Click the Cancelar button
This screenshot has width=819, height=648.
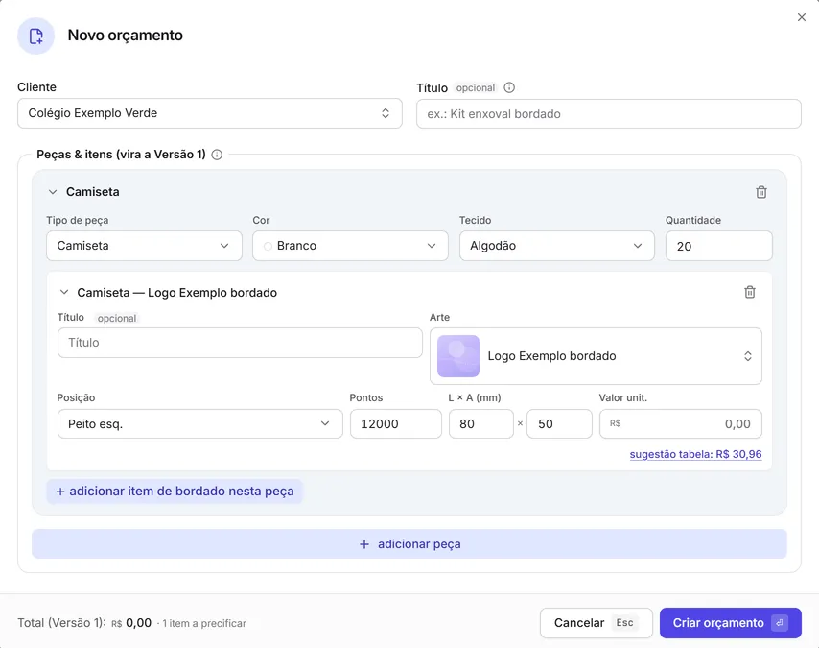596,623
